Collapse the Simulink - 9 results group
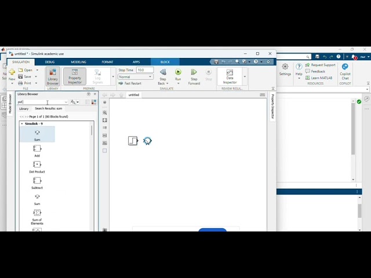This screenshot has height=278, width=371. [x=22, y=123]
